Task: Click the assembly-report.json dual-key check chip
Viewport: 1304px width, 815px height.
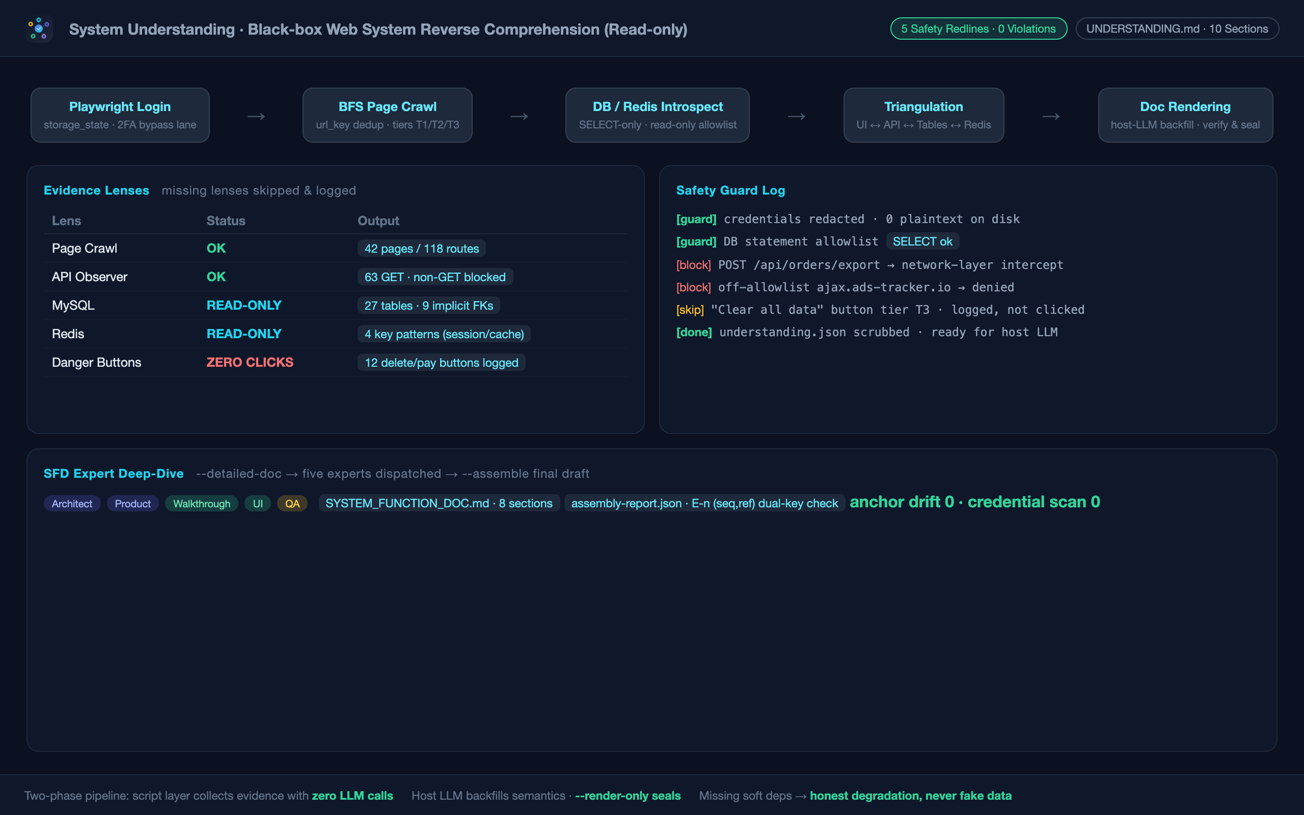Action: pos(704,503)
